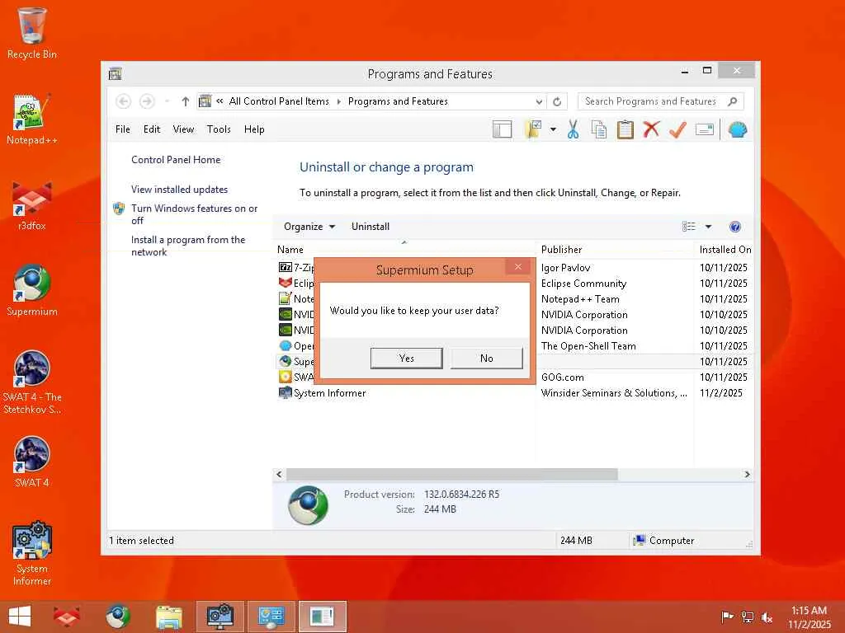Open the File menu
Image resolution: width=845 pixels, height=633 pixels.
(122, 129)
